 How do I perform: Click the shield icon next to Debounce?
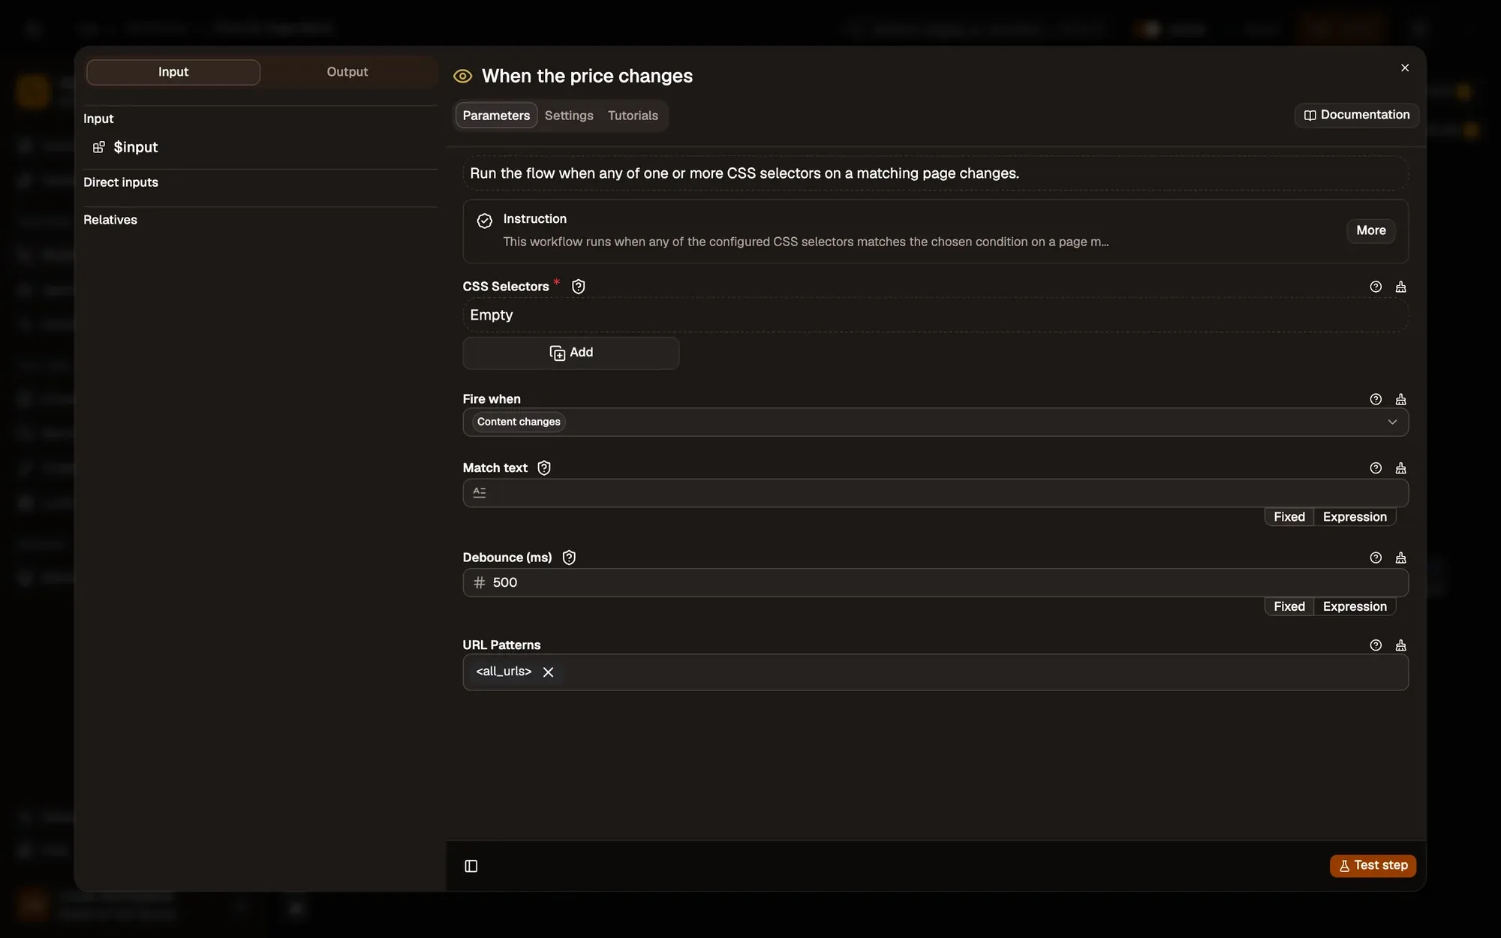569,558
